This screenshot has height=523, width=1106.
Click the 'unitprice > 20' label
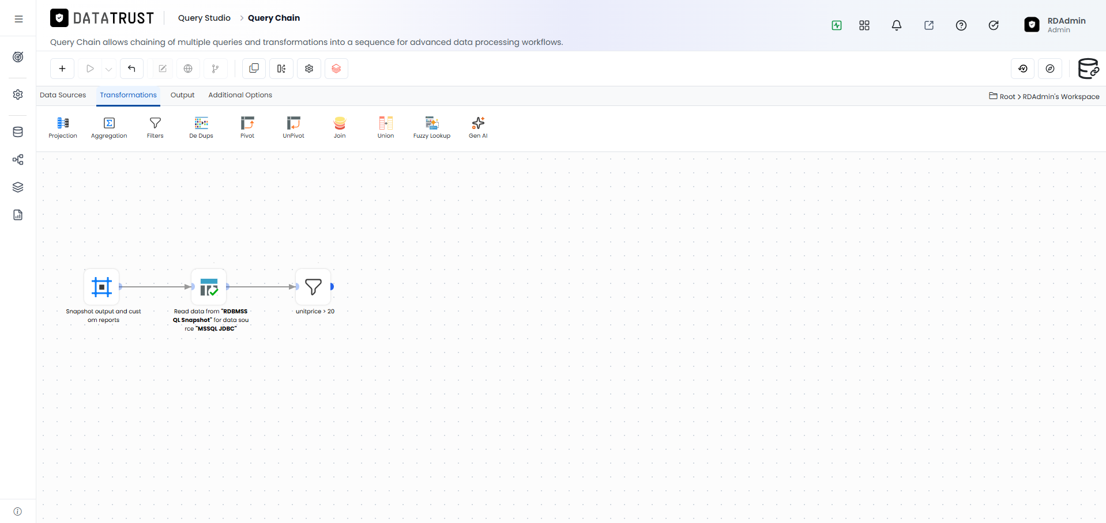click(x=315, y=312)
